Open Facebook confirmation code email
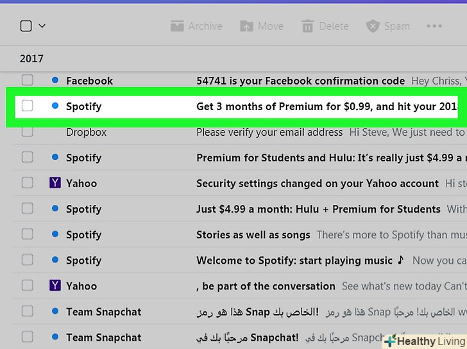Screen dimensions: 467x349 [x=300, y=81]
